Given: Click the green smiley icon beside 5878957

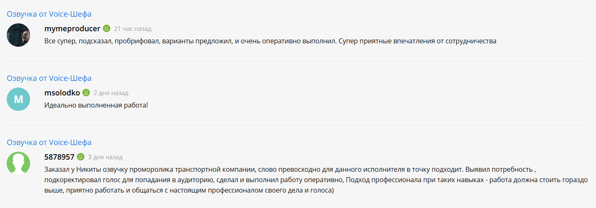Looking at the screenshot, I should 81,157.
